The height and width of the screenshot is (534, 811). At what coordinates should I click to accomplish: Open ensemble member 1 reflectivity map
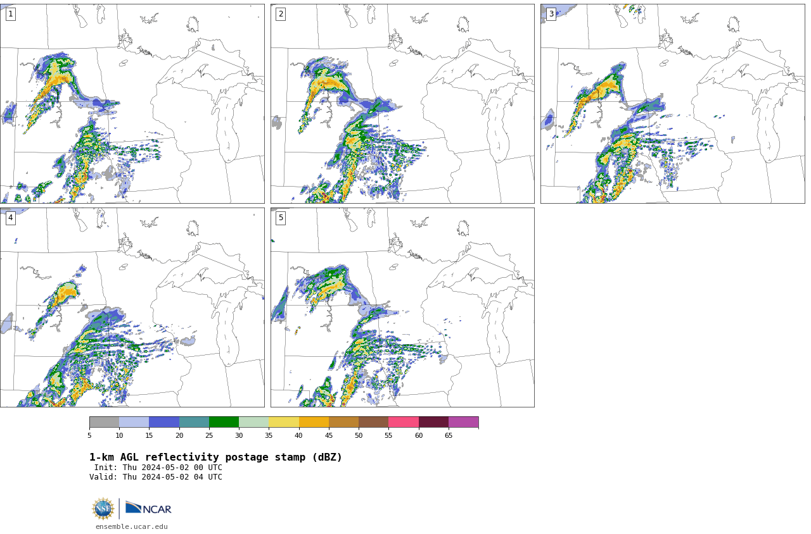(x=132, y=104)
